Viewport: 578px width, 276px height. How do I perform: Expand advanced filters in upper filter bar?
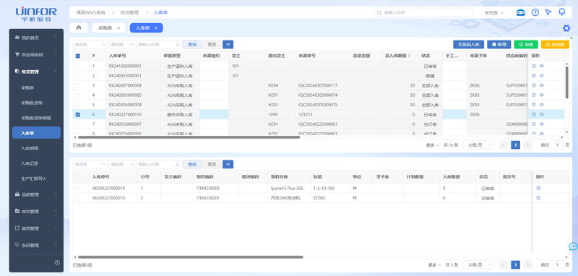(x=228, y=45)
